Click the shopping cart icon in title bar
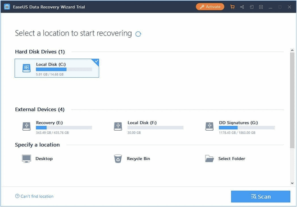297x207 pixels. click(233, 7)
